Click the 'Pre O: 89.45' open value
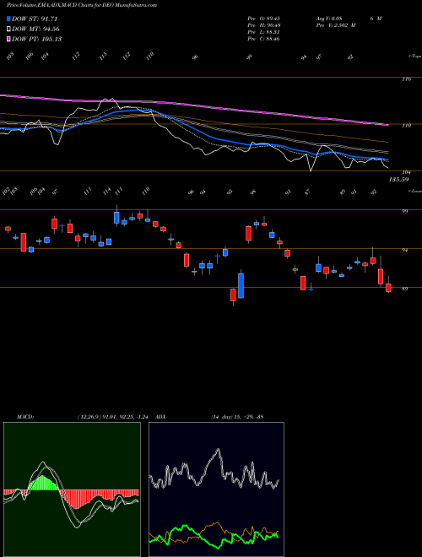 [263, 19]
